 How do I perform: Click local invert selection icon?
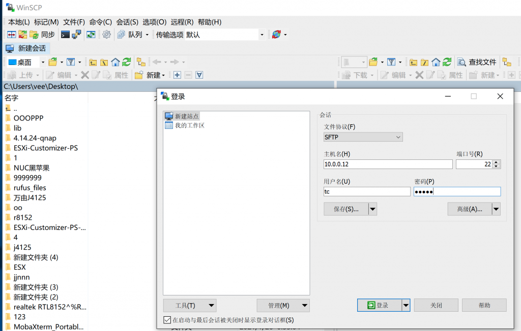point(199,75)
